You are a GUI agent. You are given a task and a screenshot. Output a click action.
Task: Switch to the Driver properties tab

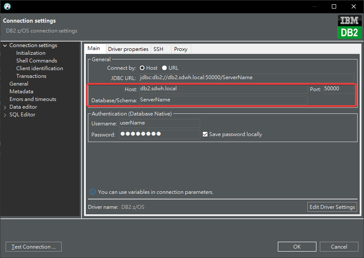click(x=128, y=49)
